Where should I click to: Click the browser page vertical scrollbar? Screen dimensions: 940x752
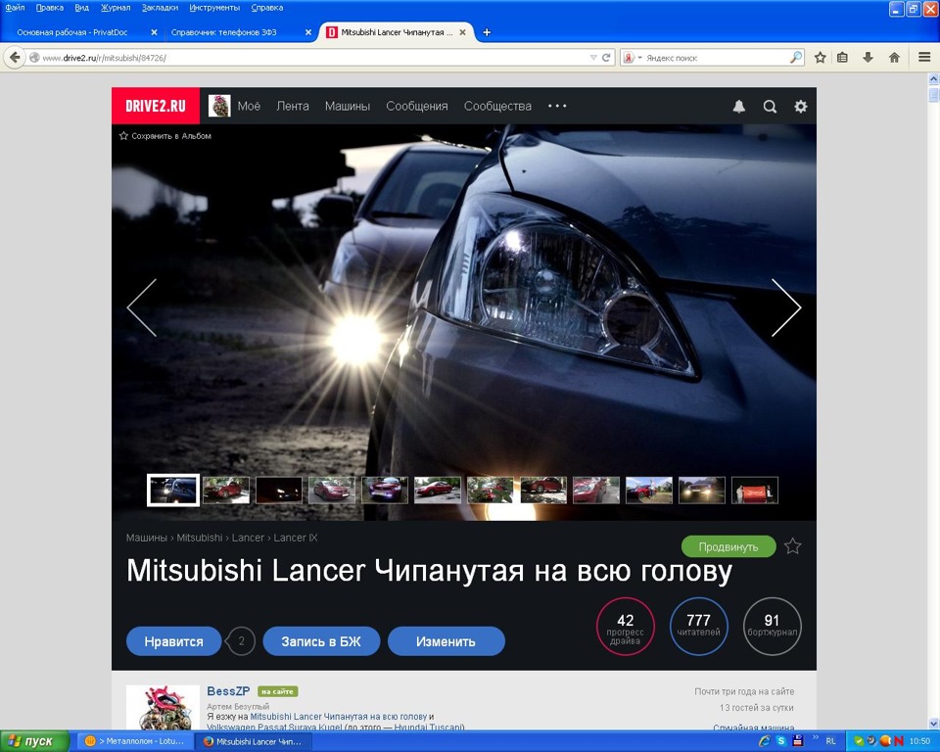coord(933,401)
